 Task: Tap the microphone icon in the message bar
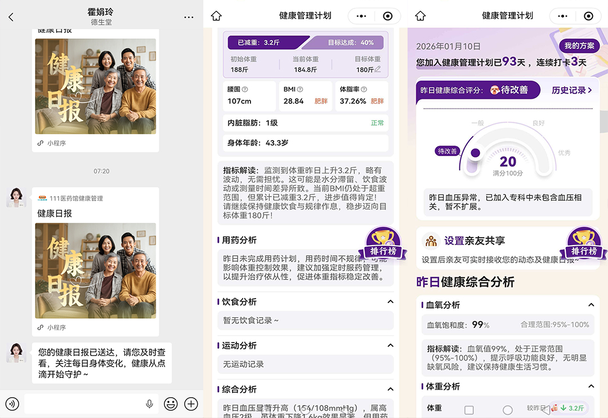149,403
